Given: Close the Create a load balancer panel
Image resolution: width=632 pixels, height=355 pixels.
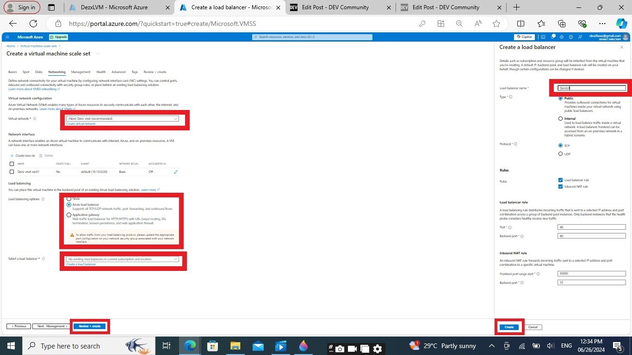Looking at the screenshot, I should tap(622, 47).
